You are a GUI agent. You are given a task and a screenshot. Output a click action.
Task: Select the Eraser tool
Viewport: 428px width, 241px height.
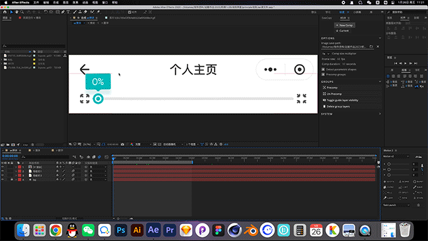coord(86,12)
